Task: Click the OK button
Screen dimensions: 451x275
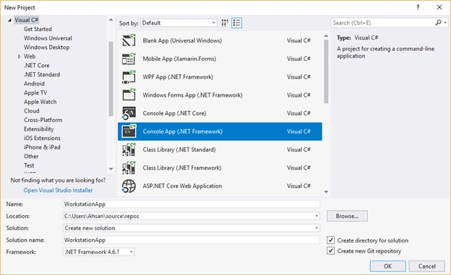Action: 387,266
